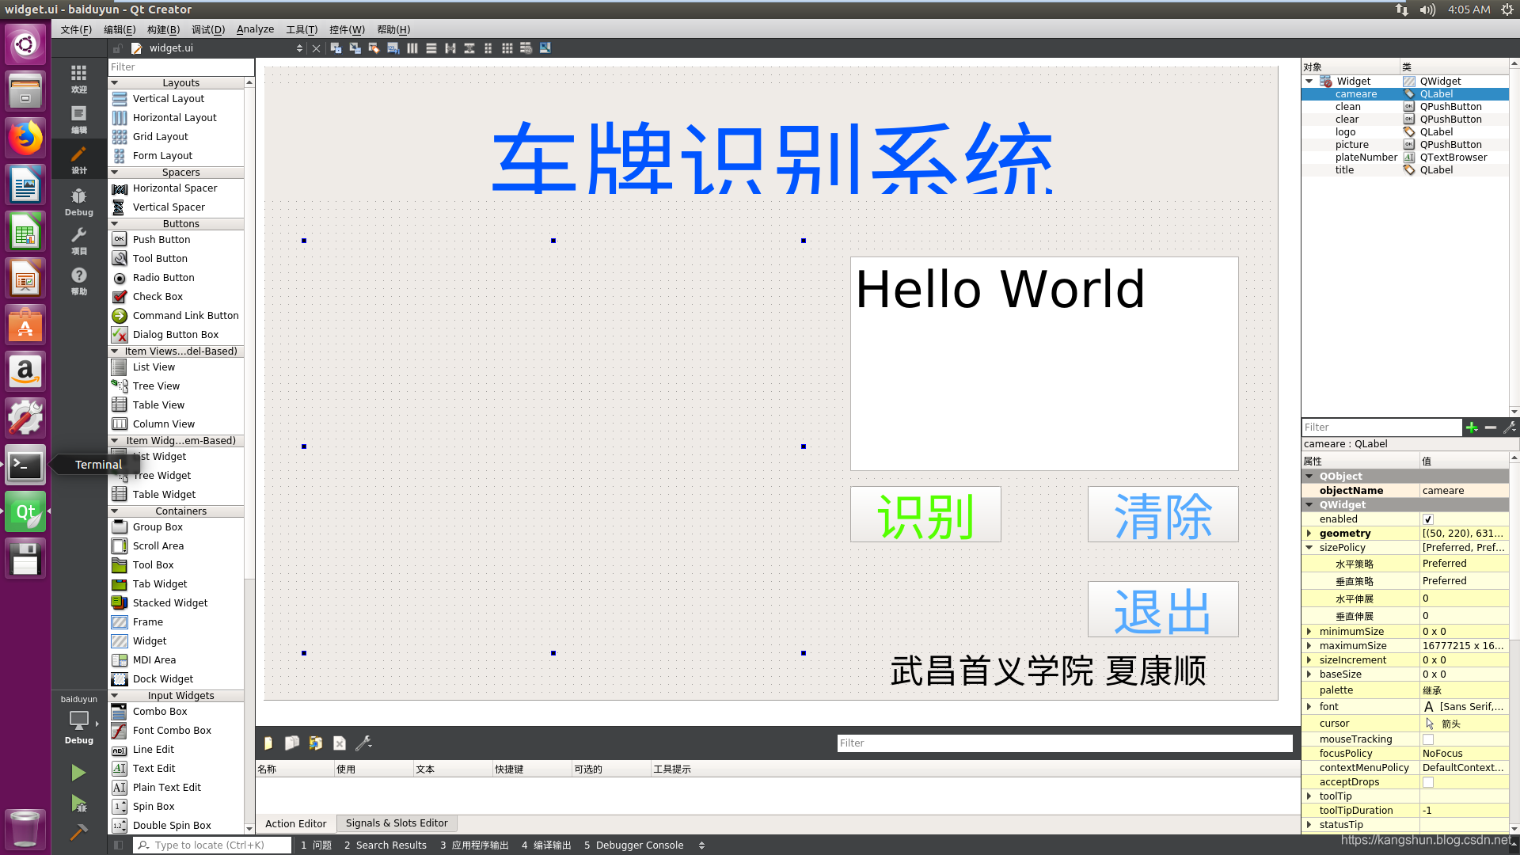
Task: Open the 文件(F) menu
Action: pyautogui.click(x=76, y=29)
